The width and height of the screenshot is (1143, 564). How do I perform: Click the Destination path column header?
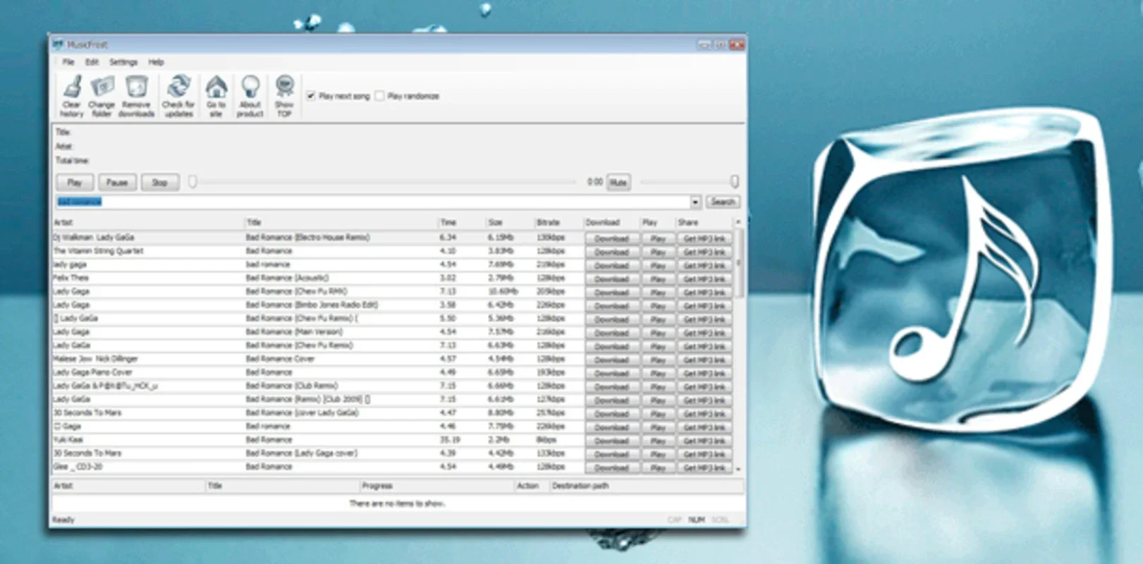(x=645, y=486)
